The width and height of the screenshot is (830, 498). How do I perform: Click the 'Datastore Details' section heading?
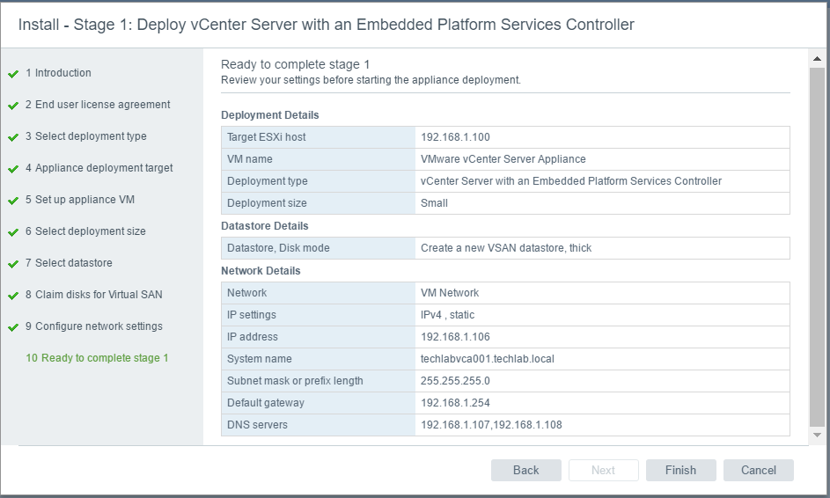(265, 226)
